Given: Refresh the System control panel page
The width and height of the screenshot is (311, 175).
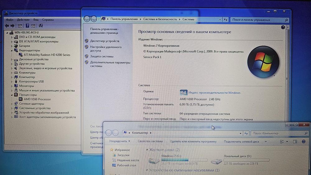Looking at the screenshot, I should tap(225, 19).
